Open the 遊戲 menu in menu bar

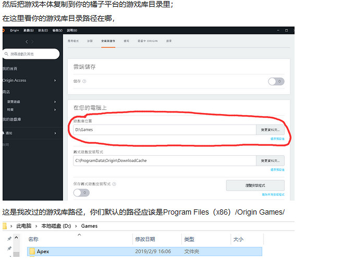[28, 30]
